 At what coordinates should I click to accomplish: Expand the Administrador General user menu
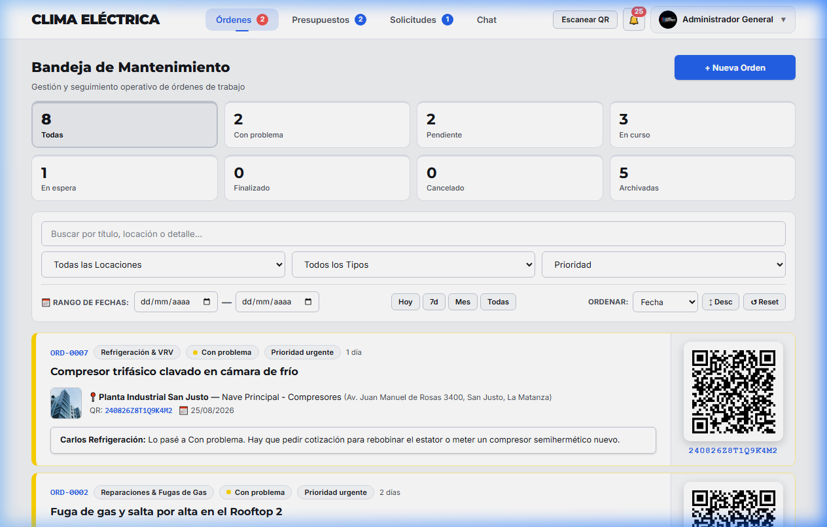click(x=723, y=20)
